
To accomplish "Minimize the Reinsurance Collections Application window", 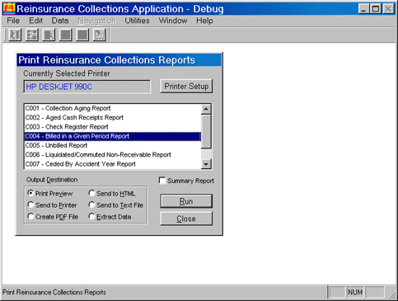I will pos(363,9).
